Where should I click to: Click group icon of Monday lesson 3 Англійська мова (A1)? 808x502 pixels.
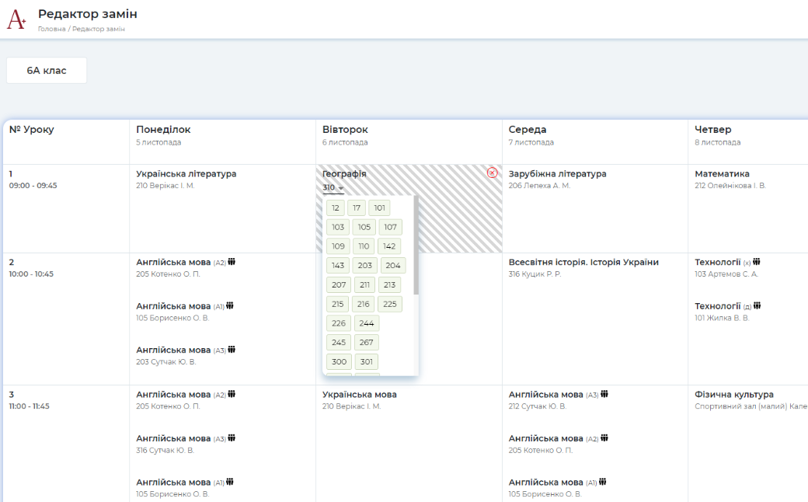pyautogui.click(x=230, y=482)
